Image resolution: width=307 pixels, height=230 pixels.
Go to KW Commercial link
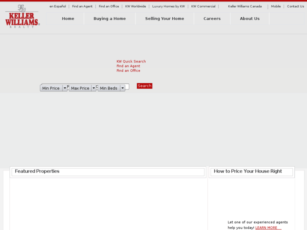point(203,6)
